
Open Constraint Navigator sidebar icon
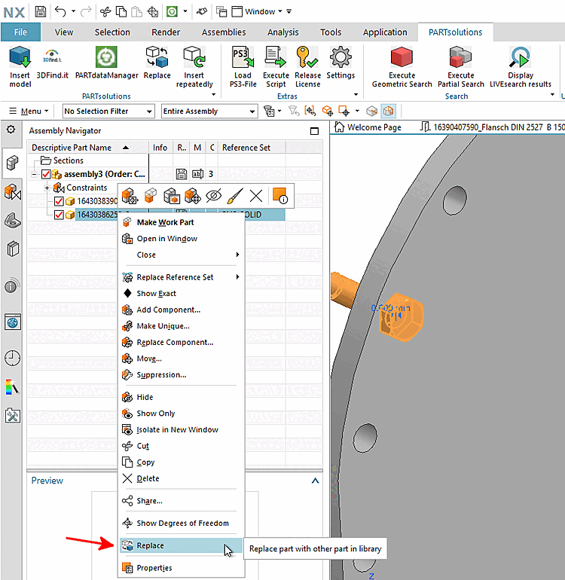pos(12,192)
